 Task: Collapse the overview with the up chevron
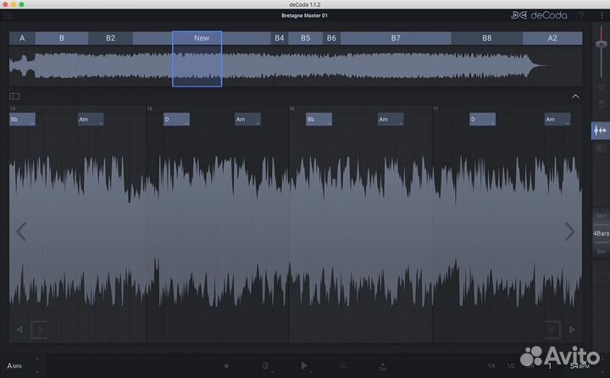tap(575, 97)
